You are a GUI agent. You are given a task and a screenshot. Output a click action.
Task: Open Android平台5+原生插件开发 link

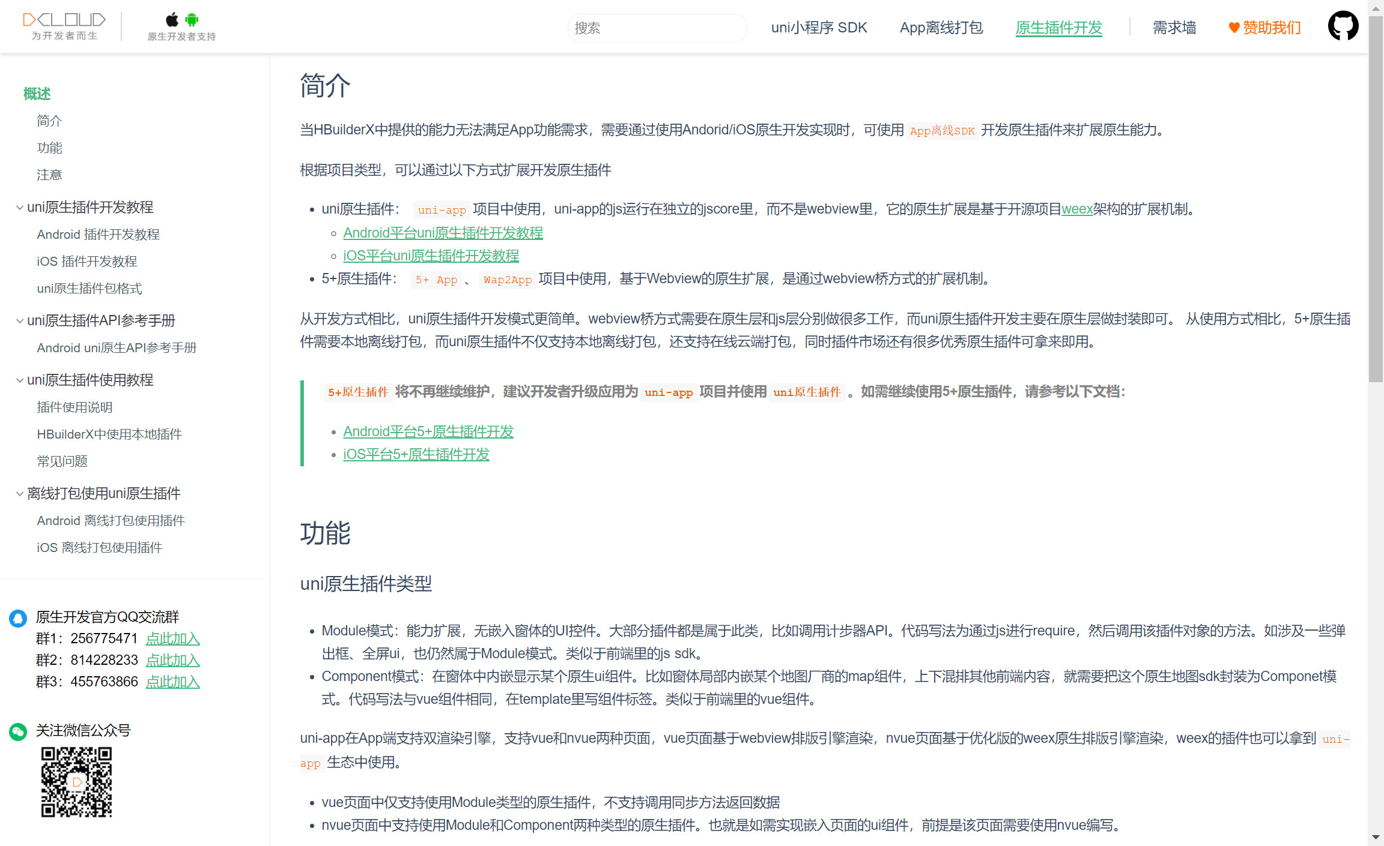[428, 431]
